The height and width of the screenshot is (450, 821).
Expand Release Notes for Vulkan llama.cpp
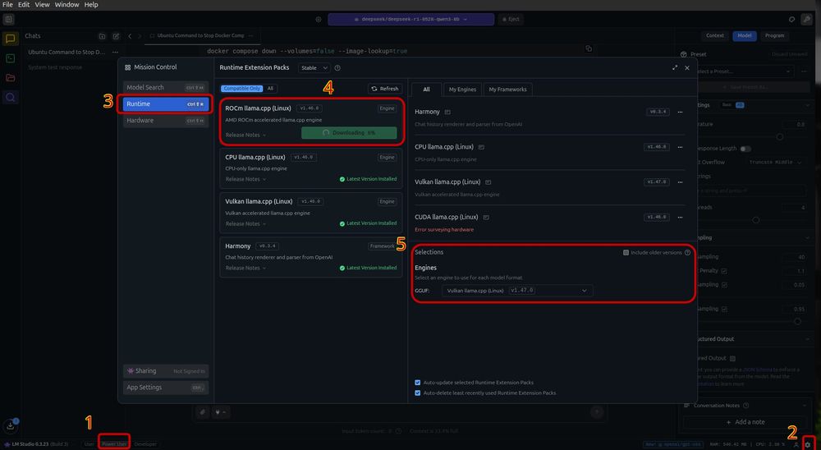coord(245,223)
